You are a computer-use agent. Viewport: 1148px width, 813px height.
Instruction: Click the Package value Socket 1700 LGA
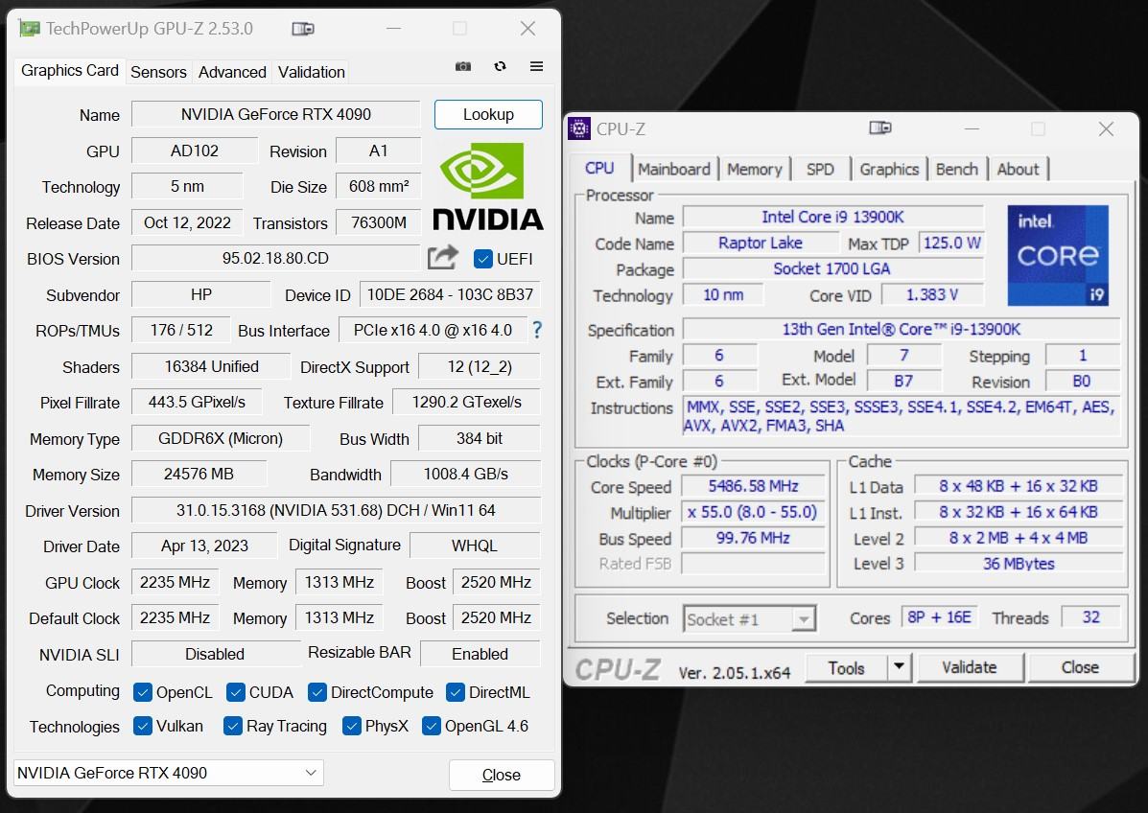click(x=832, y=268)
